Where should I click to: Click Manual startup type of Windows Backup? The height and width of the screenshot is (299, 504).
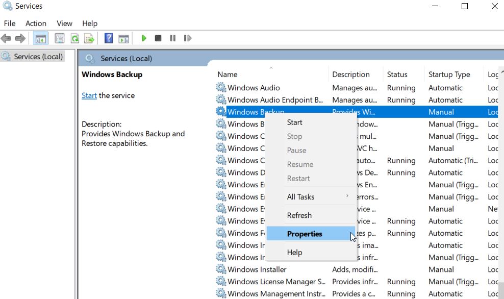[441, 112]
